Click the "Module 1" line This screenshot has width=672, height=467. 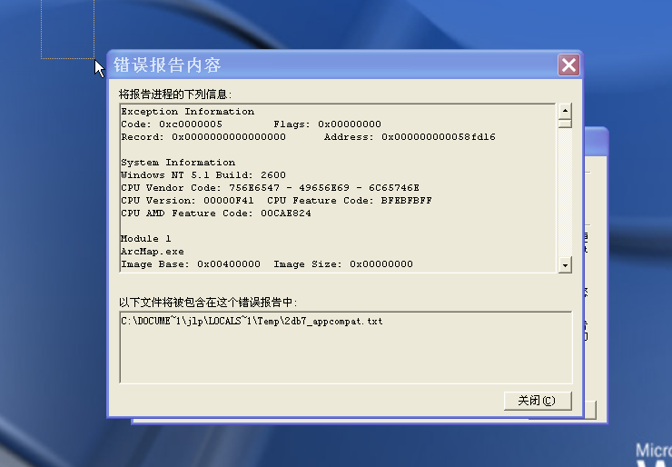(x=145, y=239)
